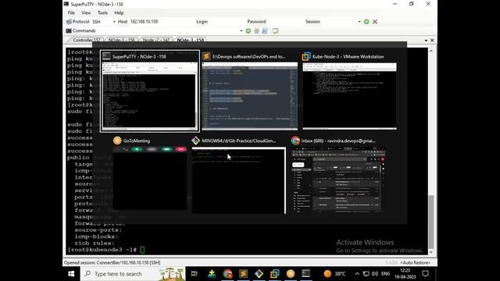Click the gear icon in Commands bar

[x=256, y=31]
